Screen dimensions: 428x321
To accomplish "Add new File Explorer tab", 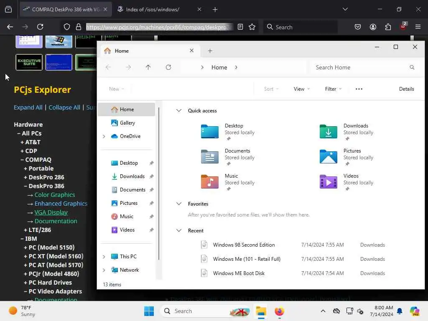I will click(x=210, y=51).
